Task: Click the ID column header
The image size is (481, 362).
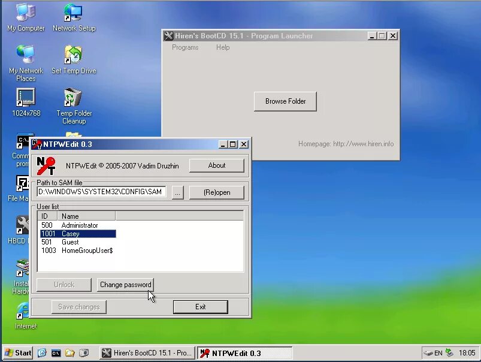Action: click(x=47, y=216)
